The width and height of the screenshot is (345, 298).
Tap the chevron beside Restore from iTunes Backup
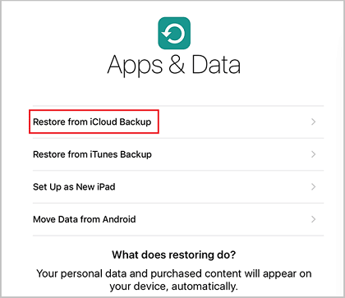[x=314, y=154]
